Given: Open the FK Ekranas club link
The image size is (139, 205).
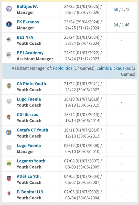Looking at the screenshot, I should click(28, 22).
